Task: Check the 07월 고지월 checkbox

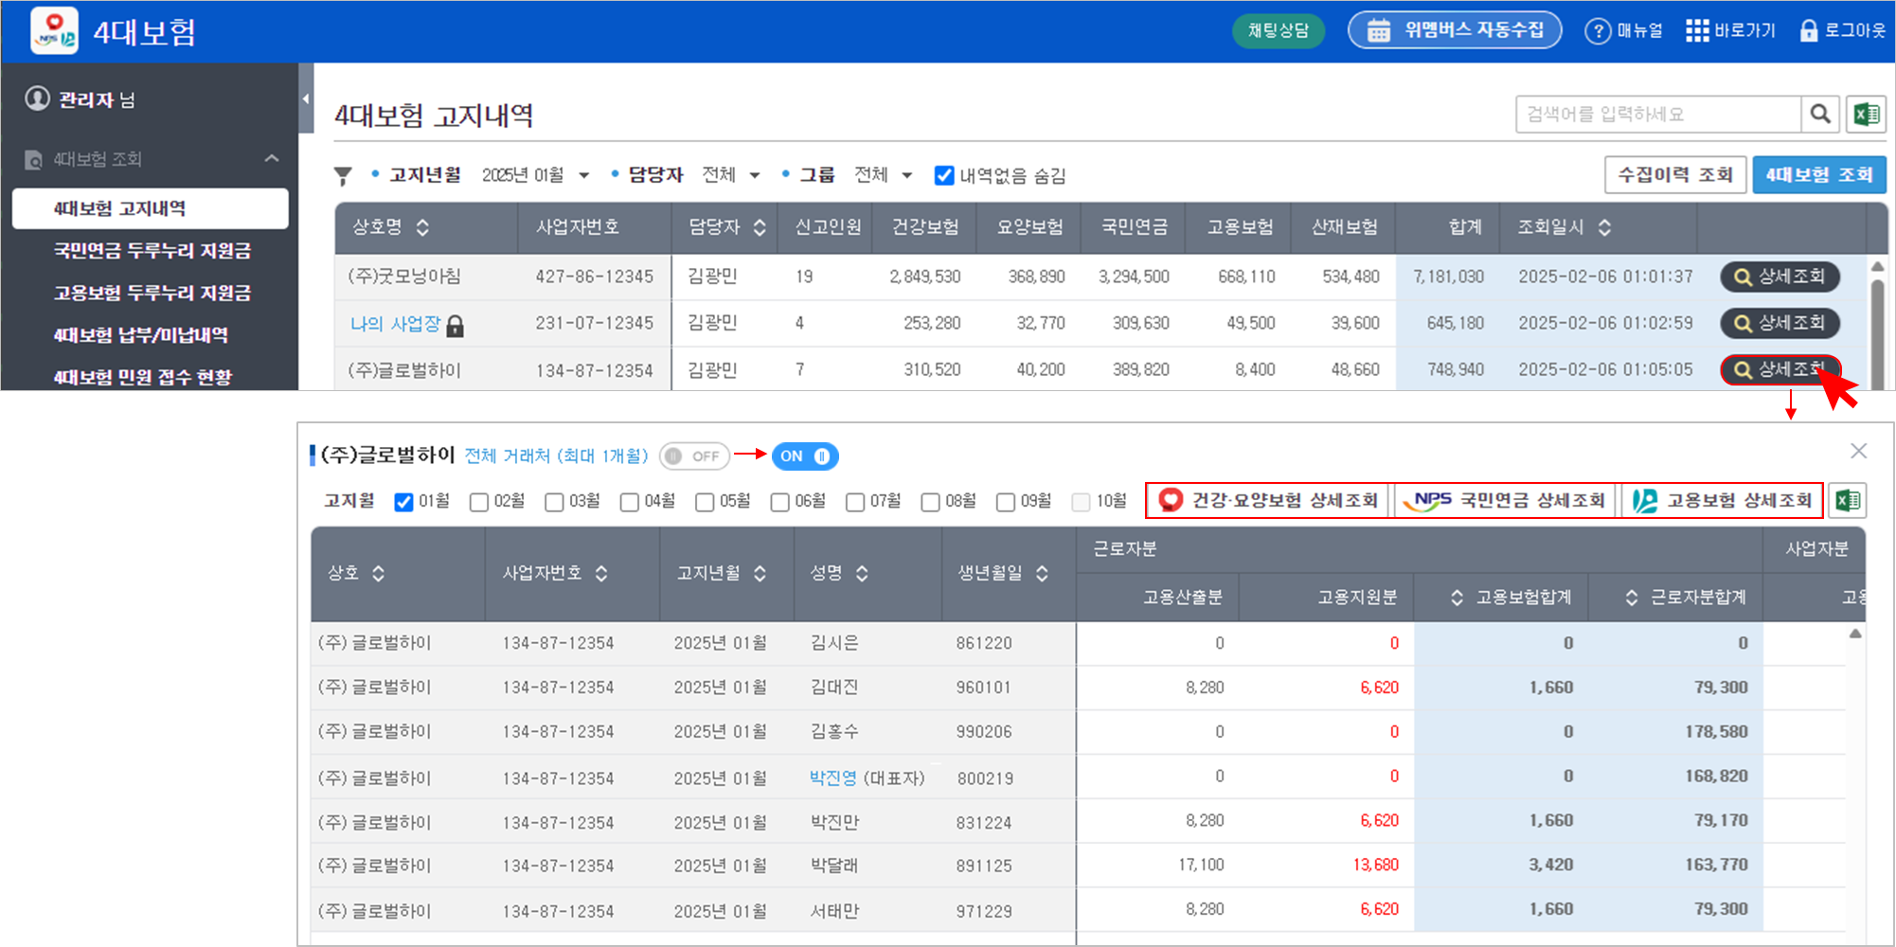Action: coord(855,502)
